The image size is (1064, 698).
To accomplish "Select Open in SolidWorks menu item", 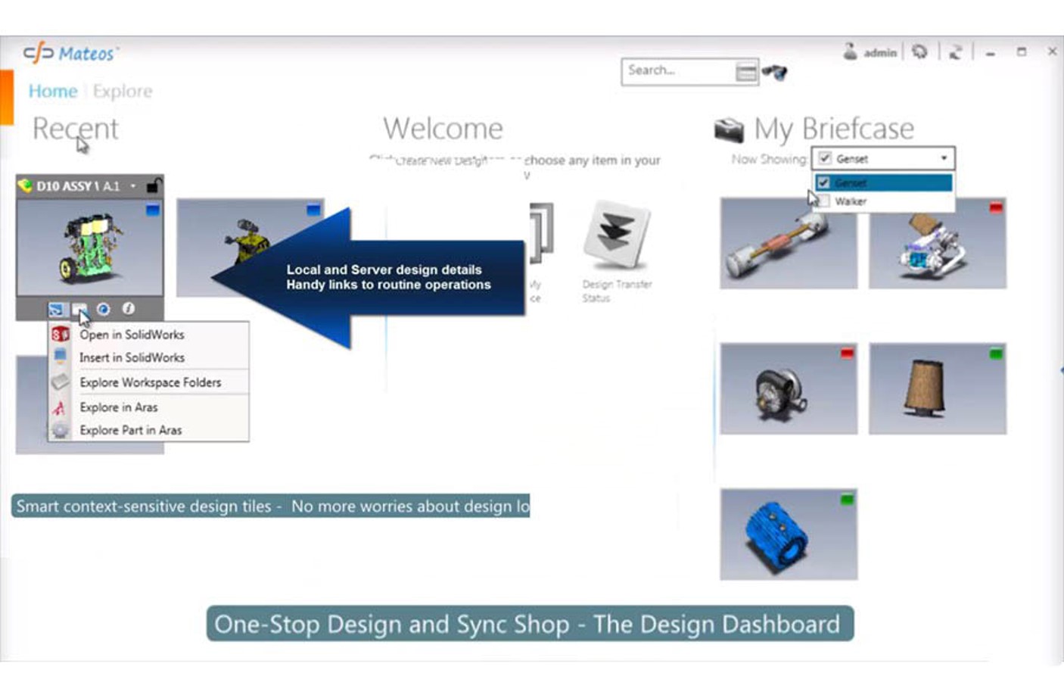I will [132, 335].
